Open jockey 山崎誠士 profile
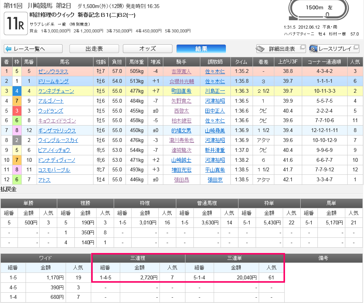This screenshot has height=303, width=364. pyautogui.click(x=181, y=160)
